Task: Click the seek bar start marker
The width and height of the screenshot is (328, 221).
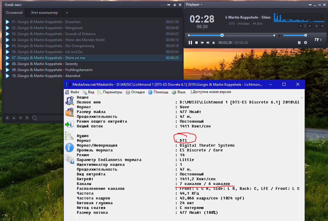Action: coord(189,35)
